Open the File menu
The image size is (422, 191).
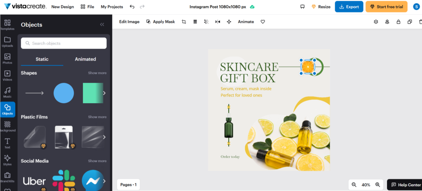click(87, 7)
